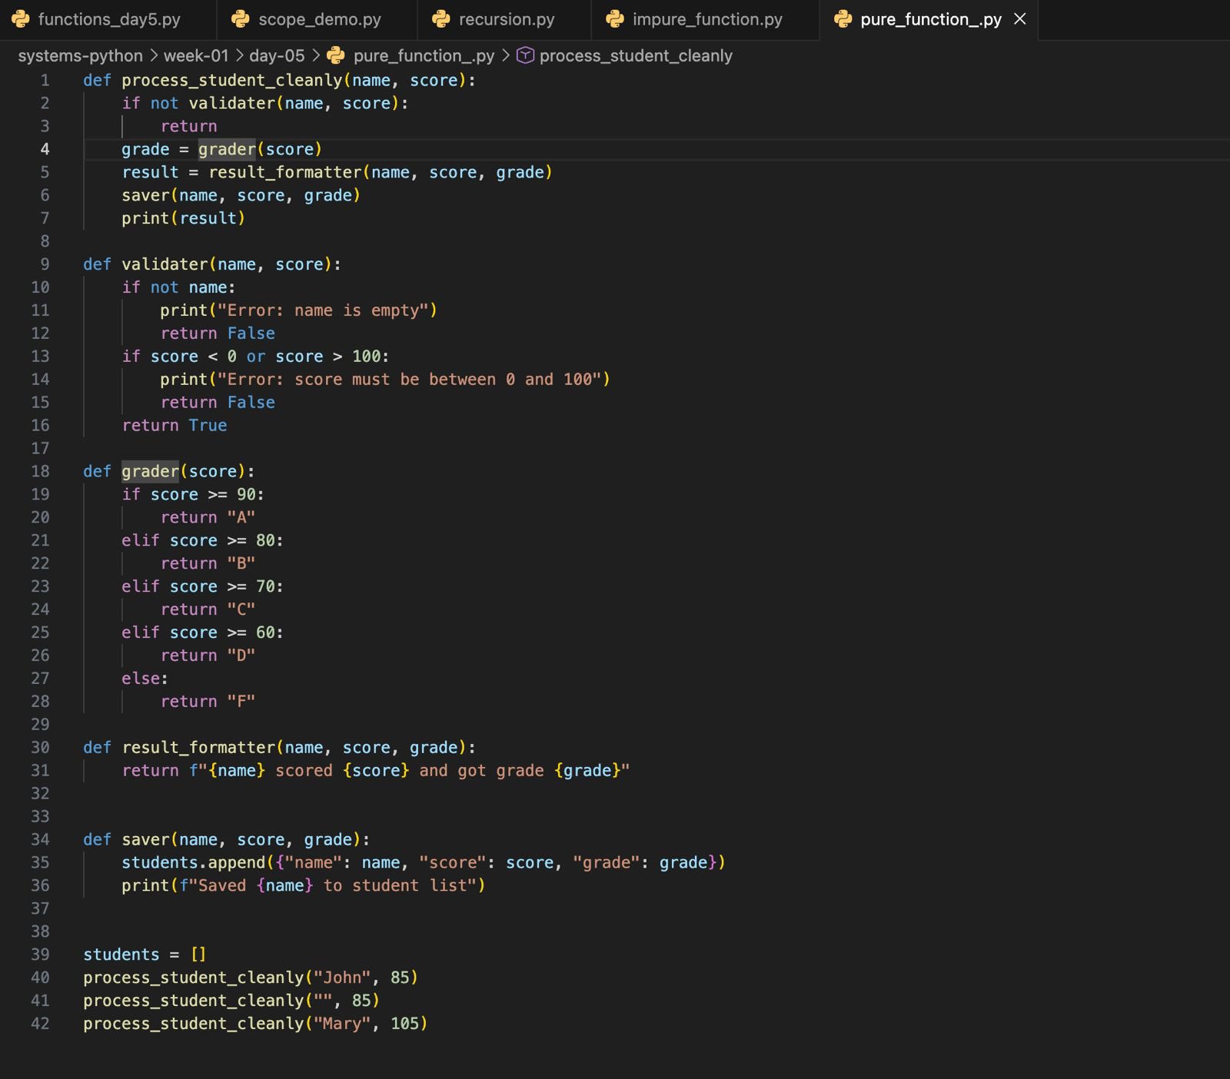Click the Python icon on recursion.py tab
Screen dimensions: 1230x1079
click(441, 19)
